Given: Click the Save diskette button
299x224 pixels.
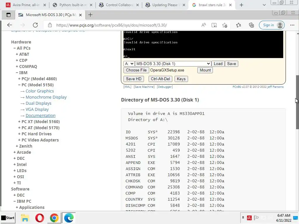Looking at the screenshot, I should [231, 64].
